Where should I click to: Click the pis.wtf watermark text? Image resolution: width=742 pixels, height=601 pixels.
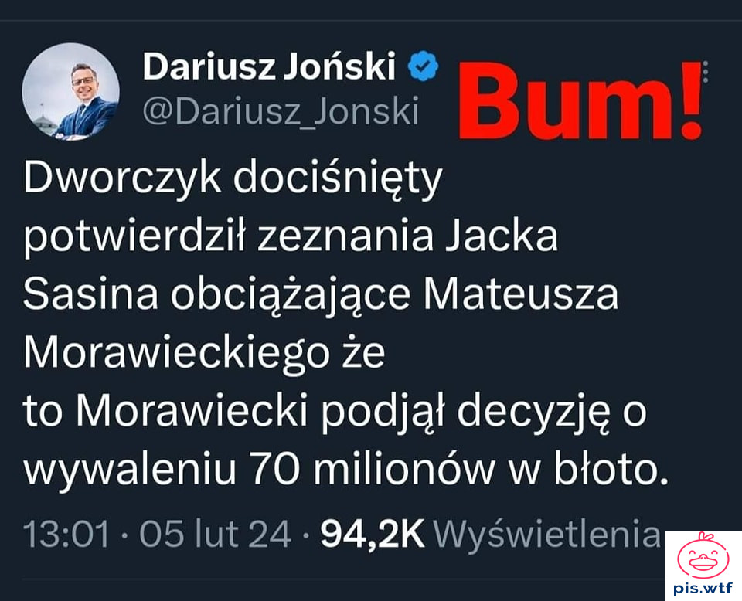point(703,589)
